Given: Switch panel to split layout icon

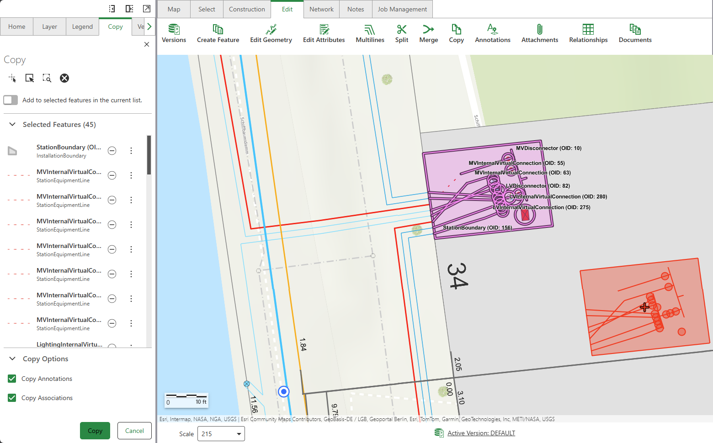Looking at the screenshot, I should point(129,9).
